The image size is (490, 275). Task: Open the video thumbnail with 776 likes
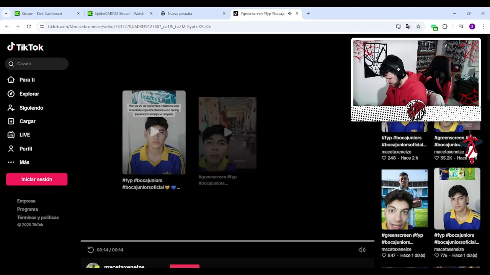[457, 199]
